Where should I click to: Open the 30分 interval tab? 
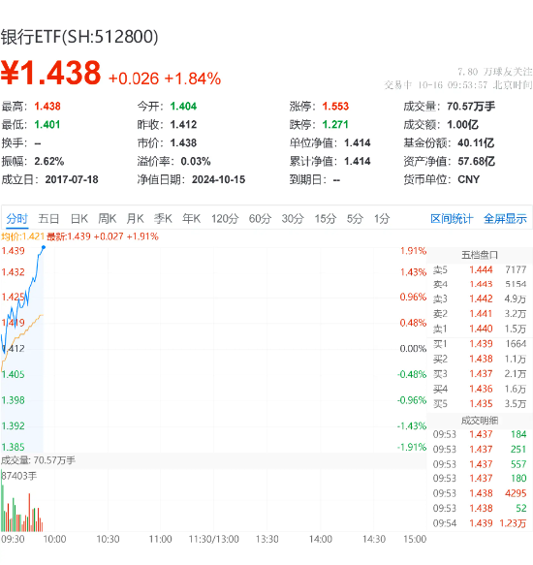(x=293, y=218)
